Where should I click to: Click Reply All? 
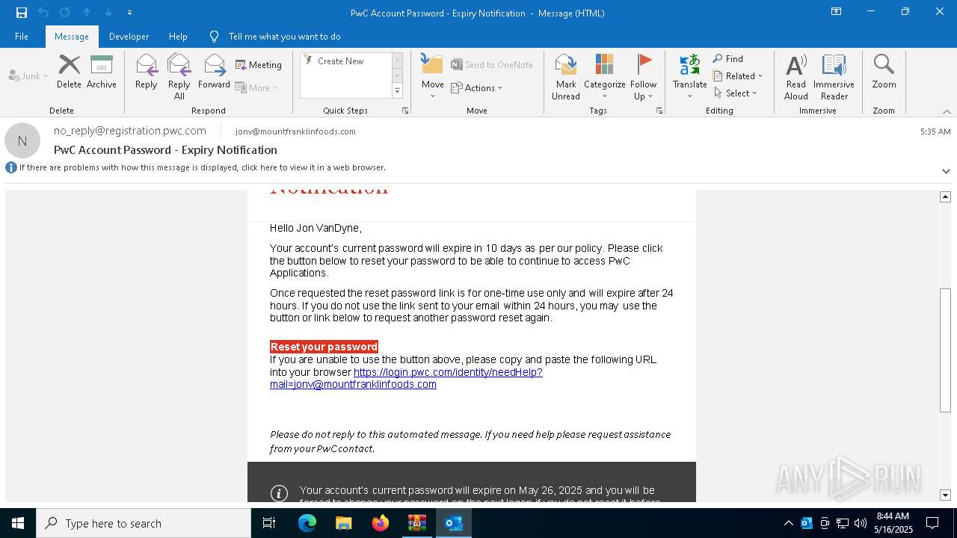pos(179,76)
